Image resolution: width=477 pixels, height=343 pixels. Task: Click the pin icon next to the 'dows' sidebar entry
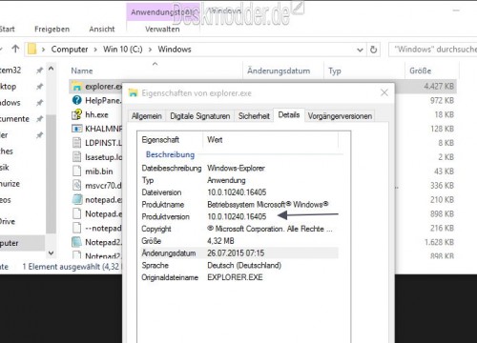coord(39,102)
